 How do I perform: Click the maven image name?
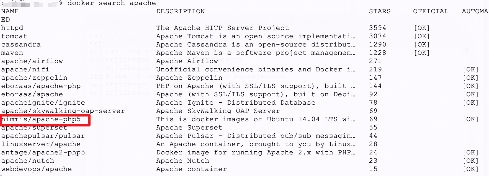pyautogui.click(x=12, y=53)
